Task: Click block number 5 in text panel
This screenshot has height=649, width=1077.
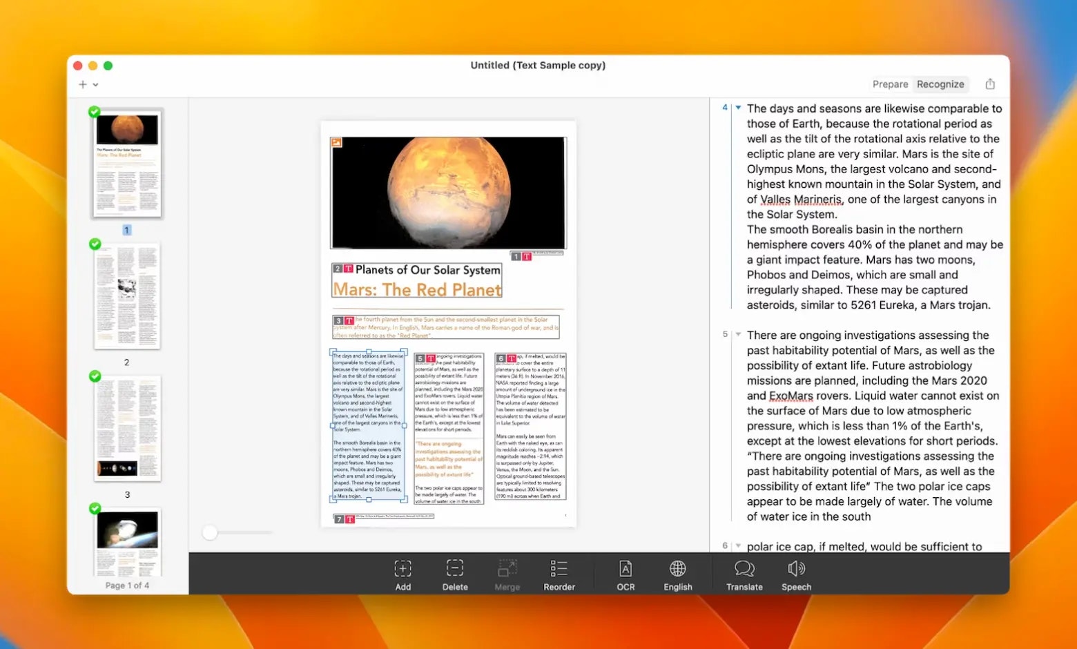Action: (725, 334)
